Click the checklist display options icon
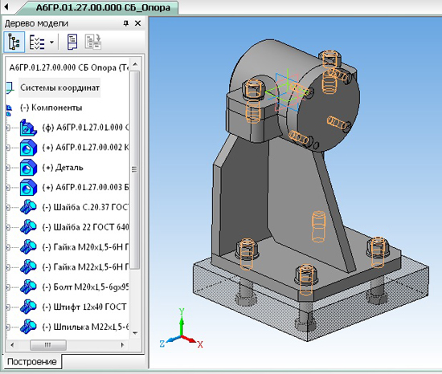The height and width of the screenshot is (374, 442). click(x=37, y=43)
